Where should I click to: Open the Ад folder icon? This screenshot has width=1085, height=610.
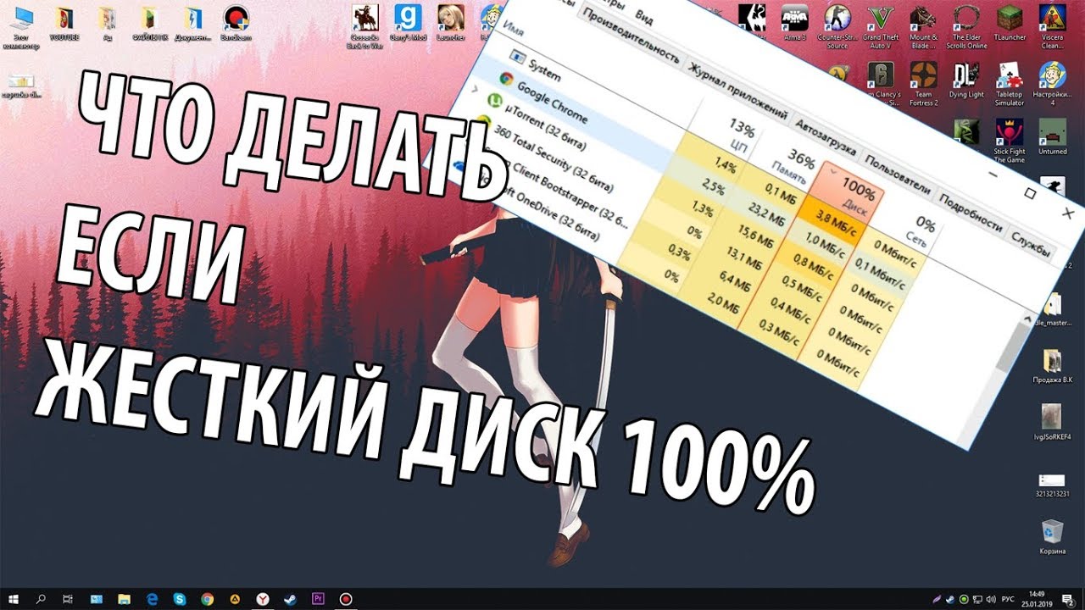tap(107, 23)
